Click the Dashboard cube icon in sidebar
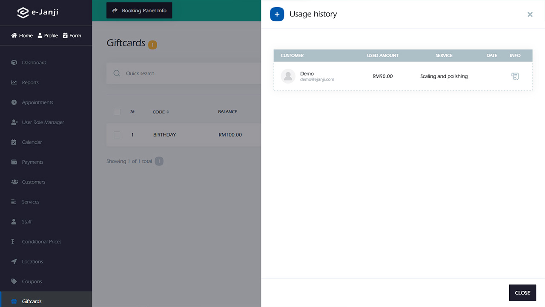 [14, 63]
